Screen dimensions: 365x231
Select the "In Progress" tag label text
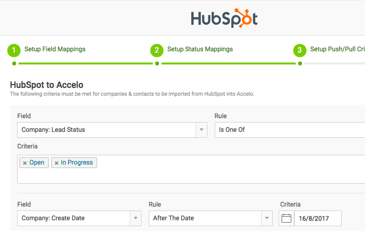point(77,163)
